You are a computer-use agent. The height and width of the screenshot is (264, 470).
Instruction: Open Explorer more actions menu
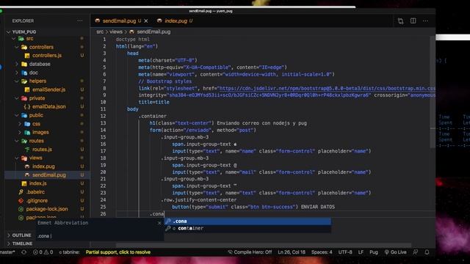[x=80, y=21]
